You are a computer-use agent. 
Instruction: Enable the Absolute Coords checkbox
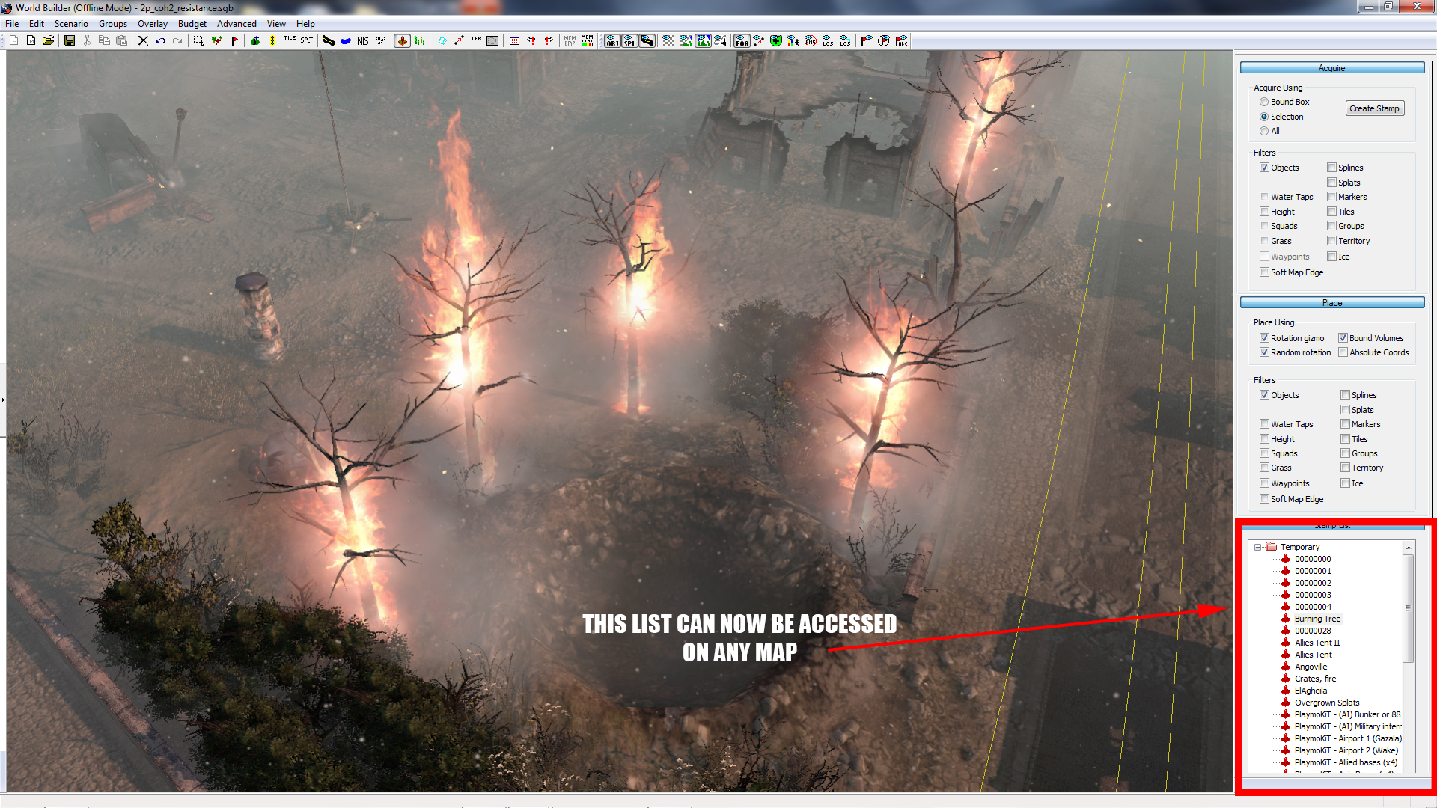coord(1343,352)
